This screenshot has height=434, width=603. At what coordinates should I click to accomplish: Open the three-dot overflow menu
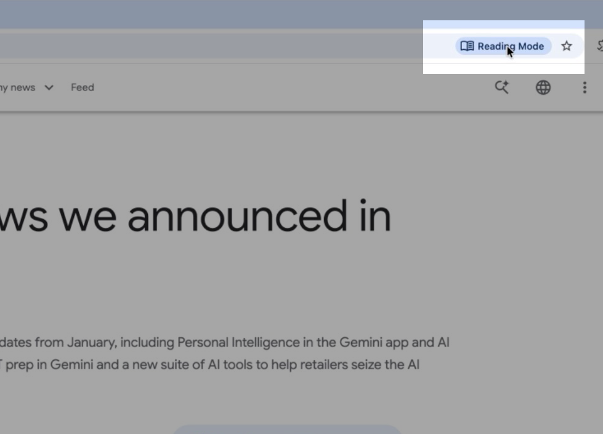point(584,87)
